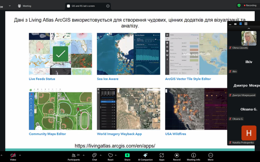The width and height of the screenshot is (260, 162).
Task: Expand the caret next to Participants
Action: (84, 155)
